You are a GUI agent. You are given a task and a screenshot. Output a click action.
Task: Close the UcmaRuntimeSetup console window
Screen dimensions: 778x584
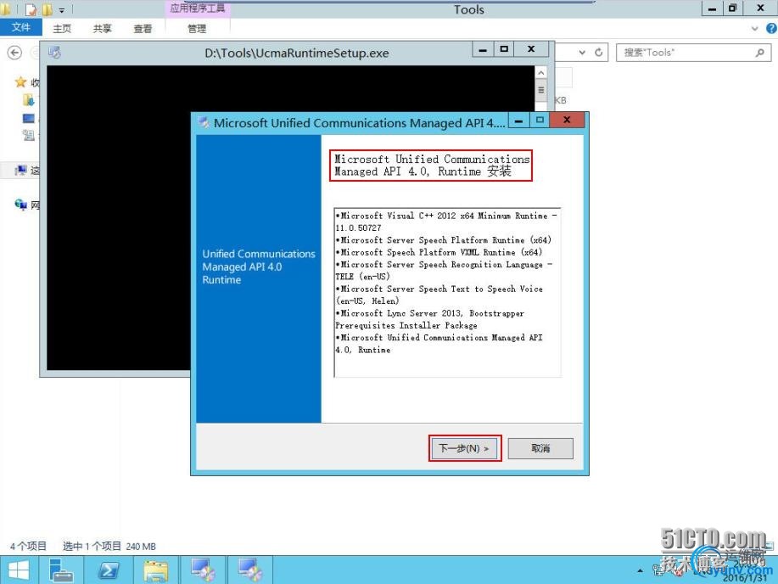pos(531,49)
